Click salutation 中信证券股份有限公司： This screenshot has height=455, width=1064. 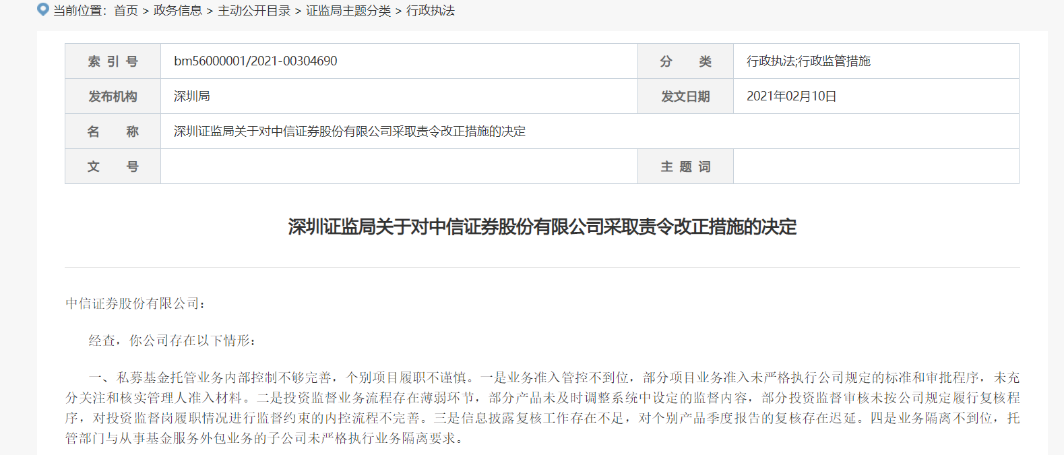135,304
